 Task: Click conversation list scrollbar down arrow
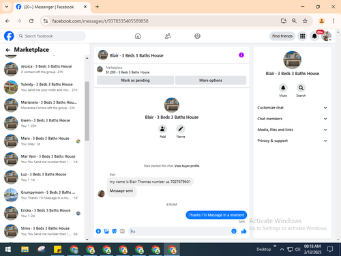tap(87, 239)
